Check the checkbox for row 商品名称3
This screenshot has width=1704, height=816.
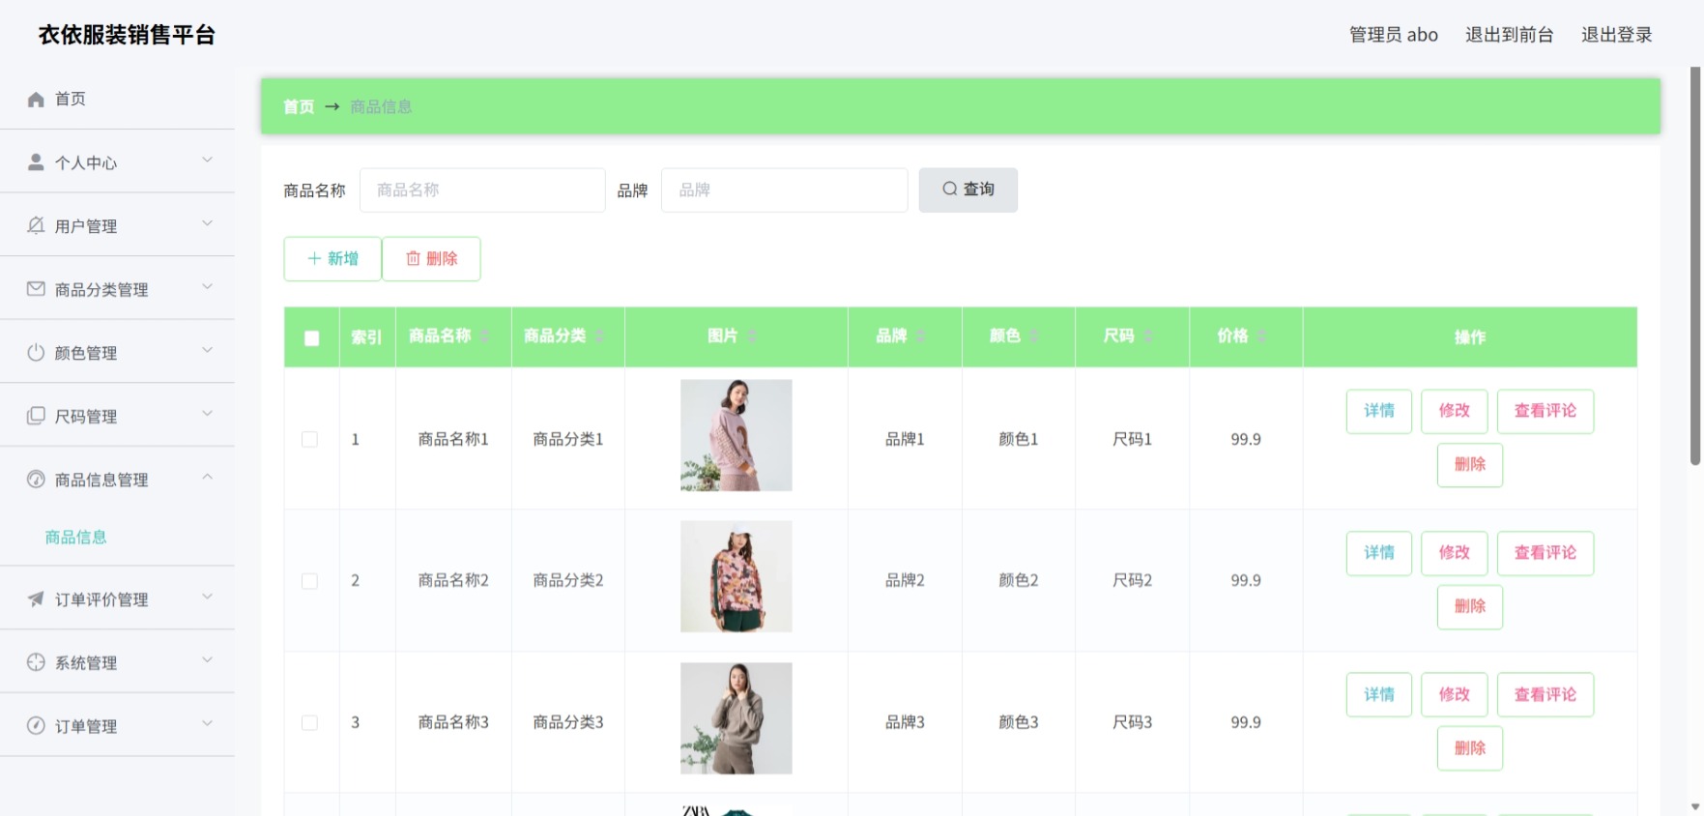click(x=309, y=722)
